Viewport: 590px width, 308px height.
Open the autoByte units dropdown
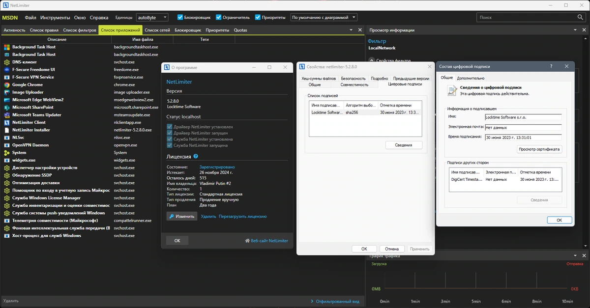click(152, 17)
